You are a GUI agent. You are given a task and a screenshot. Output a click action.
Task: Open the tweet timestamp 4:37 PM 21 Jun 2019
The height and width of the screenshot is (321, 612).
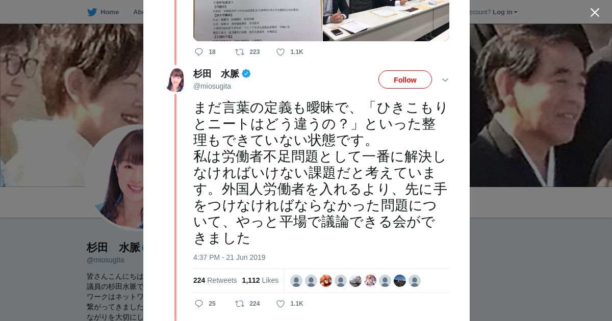click(x=229, y=257)
